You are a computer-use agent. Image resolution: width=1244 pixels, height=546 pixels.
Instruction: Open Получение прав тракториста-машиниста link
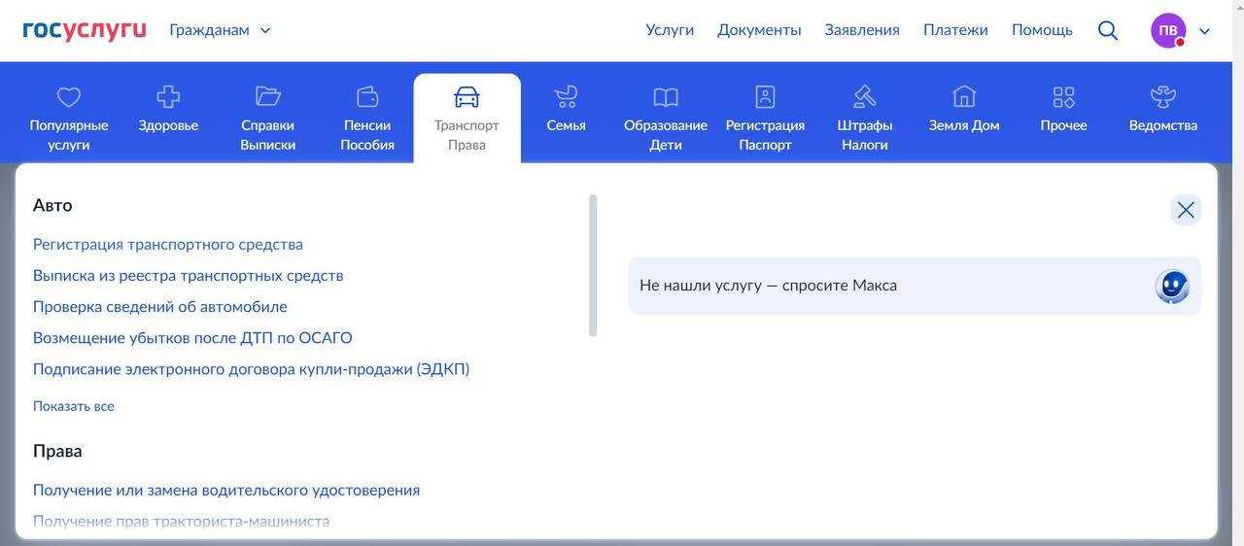click(x=182, y=522)
